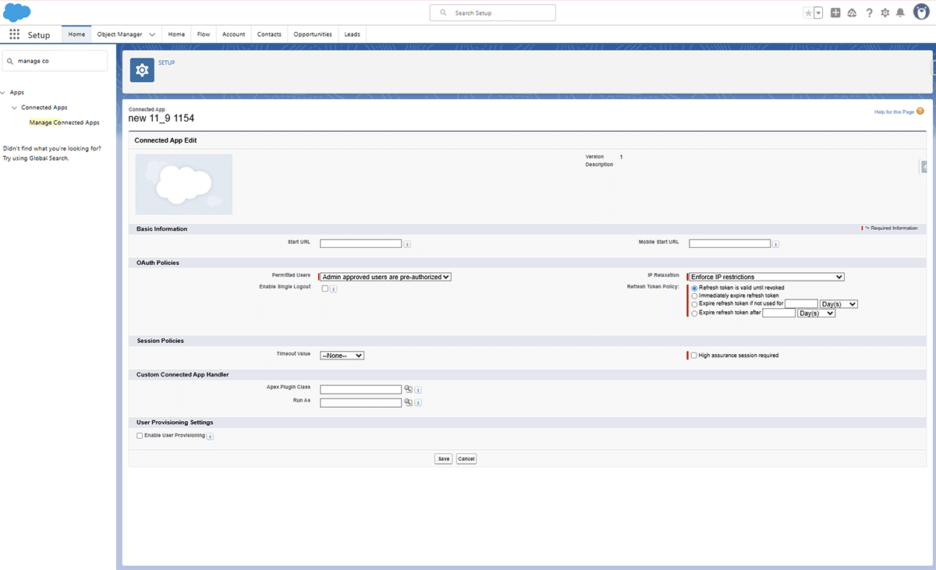Screen dimensions: 936x570
Task: Switch to the Object Manager tab
Action: 120,34
